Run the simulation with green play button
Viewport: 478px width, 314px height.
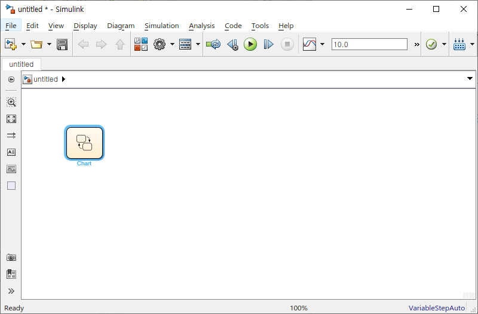coord(250,44)
